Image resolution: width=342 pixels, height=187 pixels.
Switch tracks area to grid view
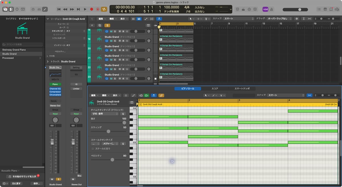(133, 19)
